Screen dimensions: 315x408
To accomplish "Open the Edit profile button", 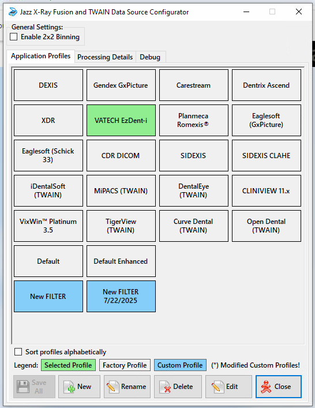I will pyautogui.click(x=228, y=387).
